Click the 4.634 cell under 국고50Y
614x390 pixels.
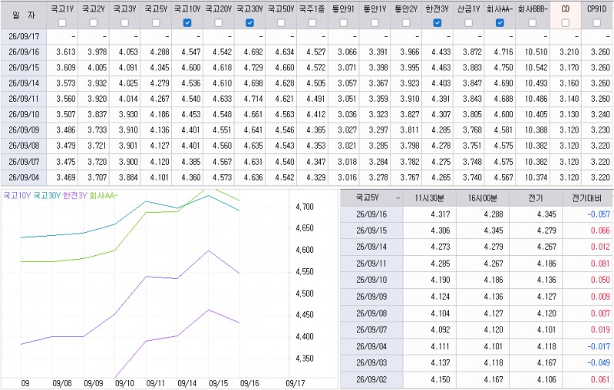(x=285, y=52)
